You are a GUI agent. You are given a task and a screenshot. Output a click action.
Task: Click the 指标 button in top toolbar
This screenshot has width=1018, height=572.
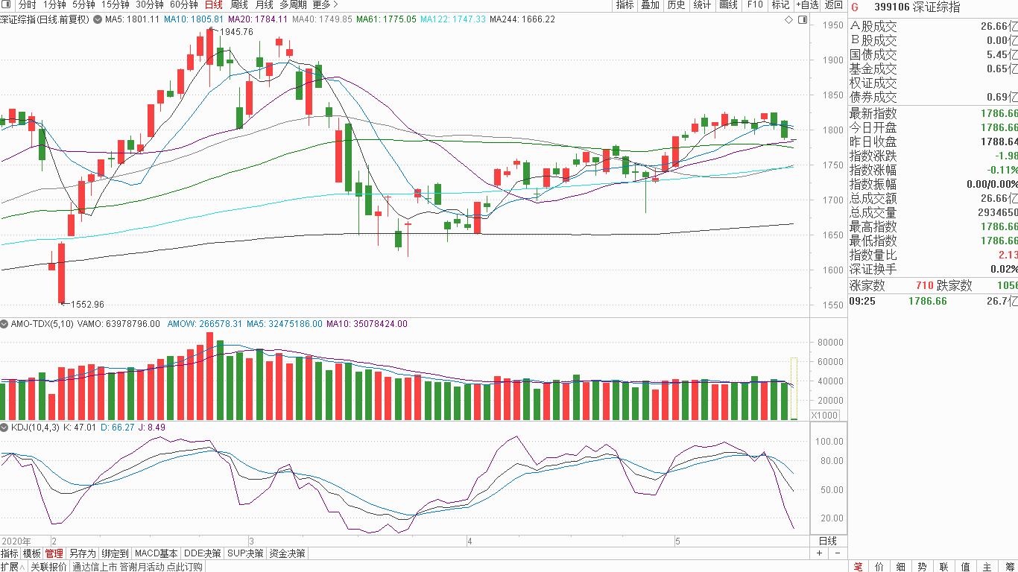pyautogui.click(x=625, y=5)
